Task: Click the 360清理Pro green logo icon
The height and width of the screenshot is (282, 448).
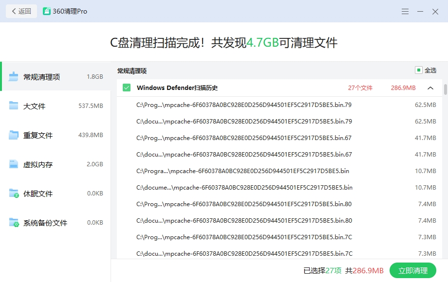Action: (47, 11)
